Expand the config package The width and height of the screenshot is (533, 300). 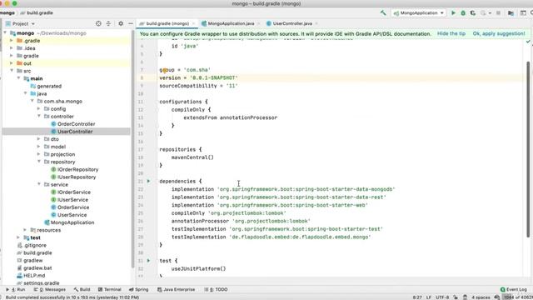click(39, 109)
